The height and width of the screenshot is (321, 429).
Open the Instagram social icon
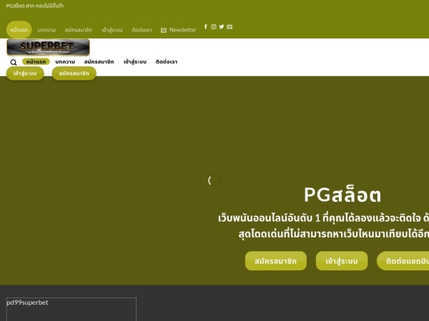pyautogui.click(x=214, y=26)
